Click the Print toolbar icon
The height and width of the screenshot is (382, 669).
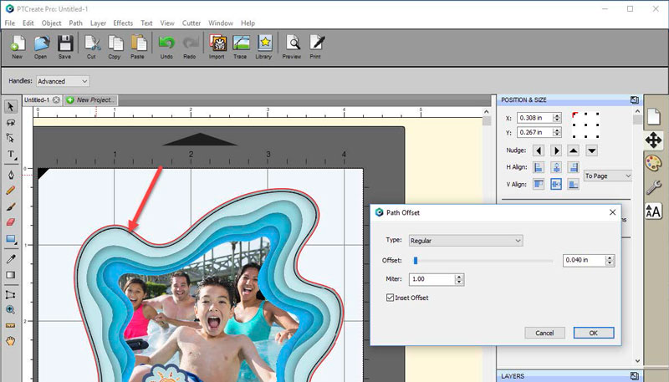[316, 47]
